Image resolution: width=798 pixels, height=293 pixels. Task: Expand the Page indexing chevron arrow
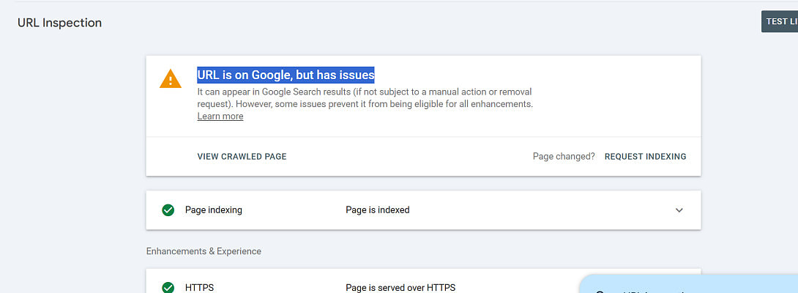(679, 210)
